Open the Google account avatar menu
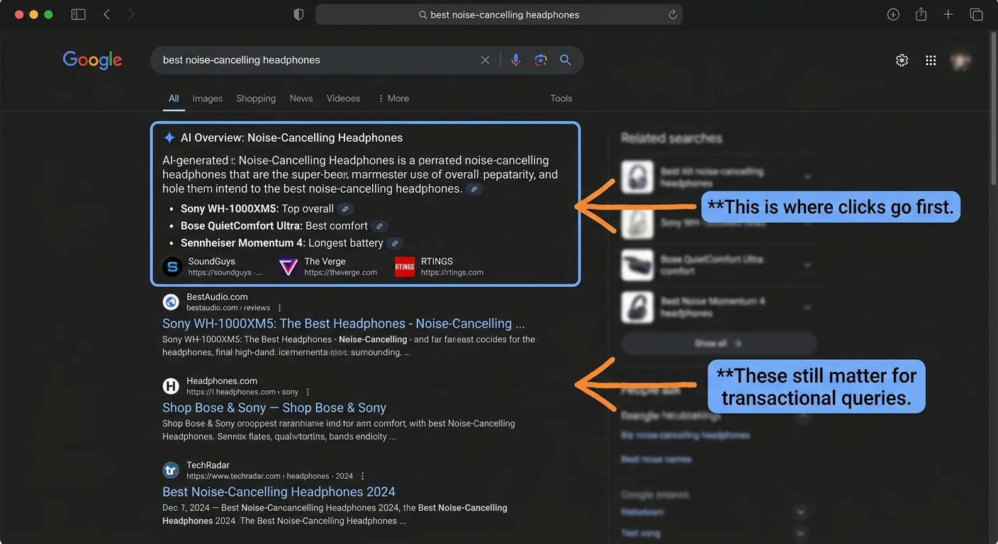Viewport: 998px width, 544px height. coord(961,61)
